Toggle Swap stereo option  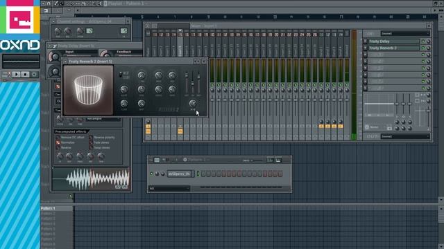tap(91, 147)
